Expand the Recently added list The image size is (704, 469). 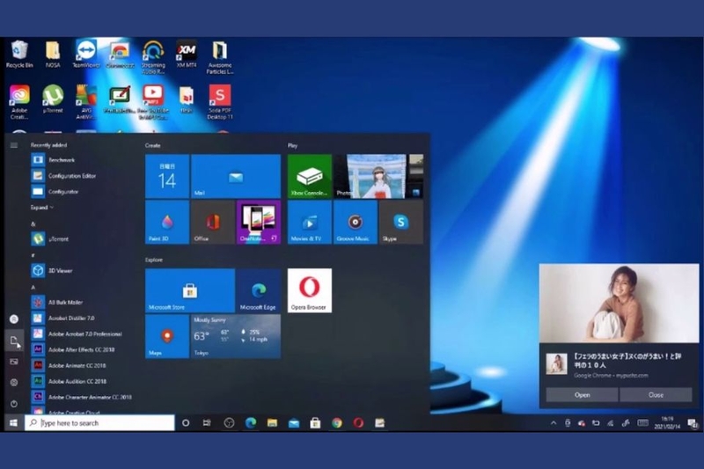[x=41, y=208]
